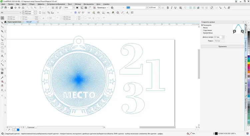Set page to portrait orientation
Image resolution: width=250 pixels, height=136 pixels.
(x=40, y=13)
